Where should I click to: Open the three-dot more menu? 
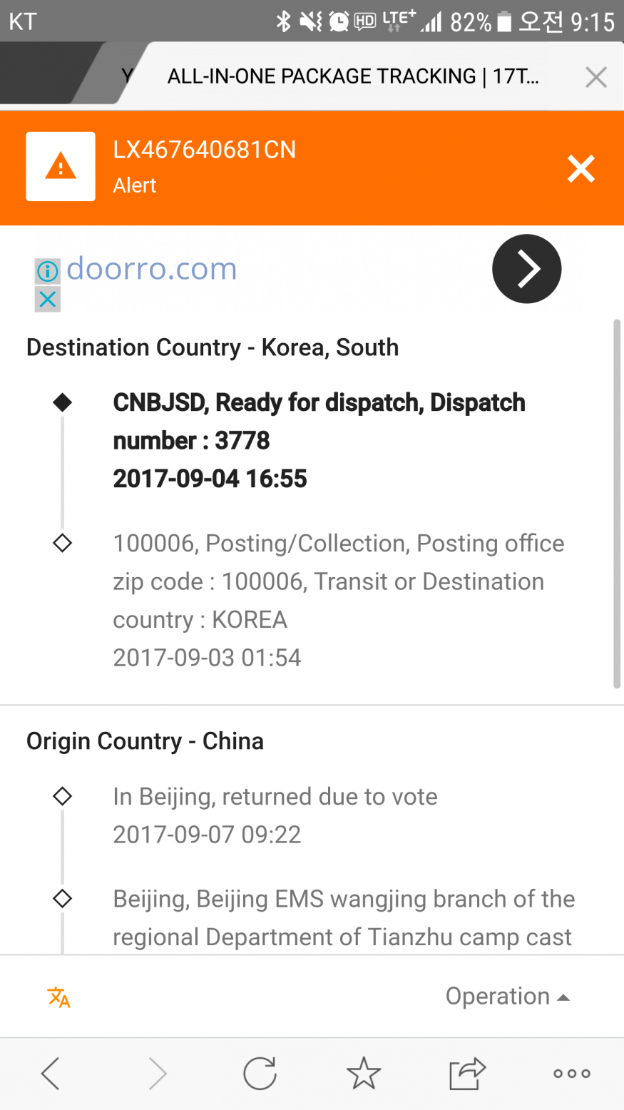pos(572,1073)
